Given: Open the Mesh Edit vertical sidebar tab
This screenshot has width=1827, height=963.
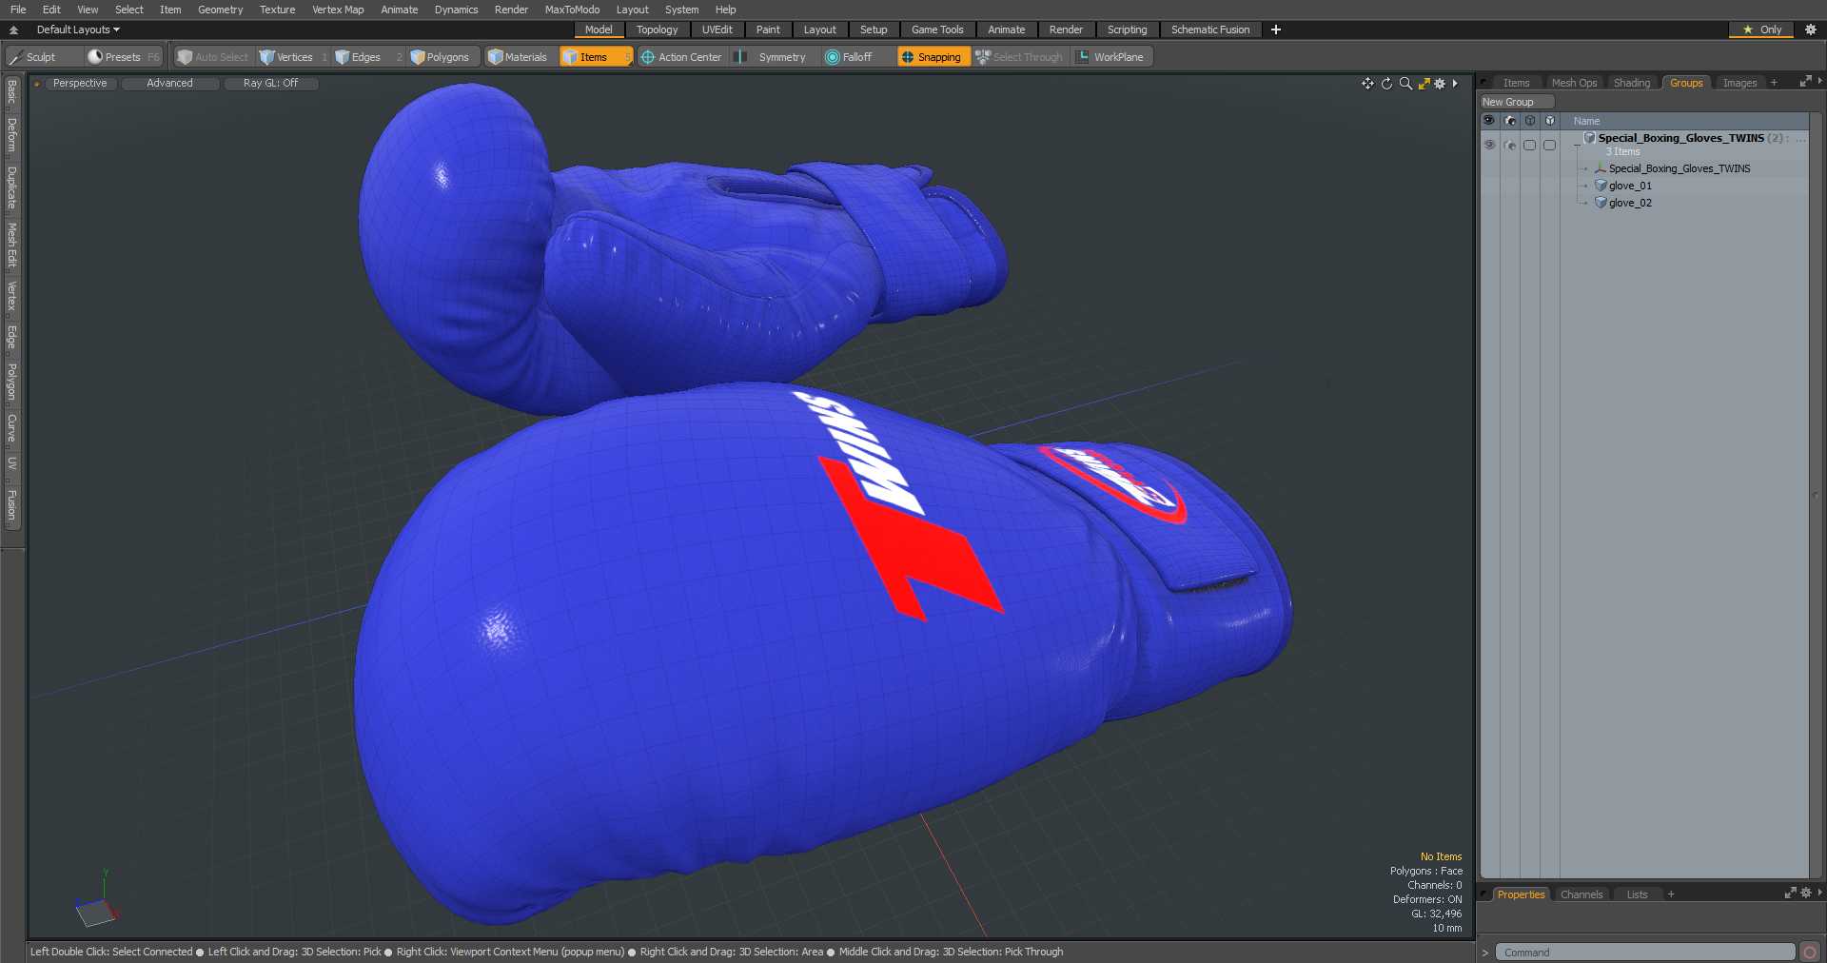Looking at the screenshot, I should coord(12,246).
